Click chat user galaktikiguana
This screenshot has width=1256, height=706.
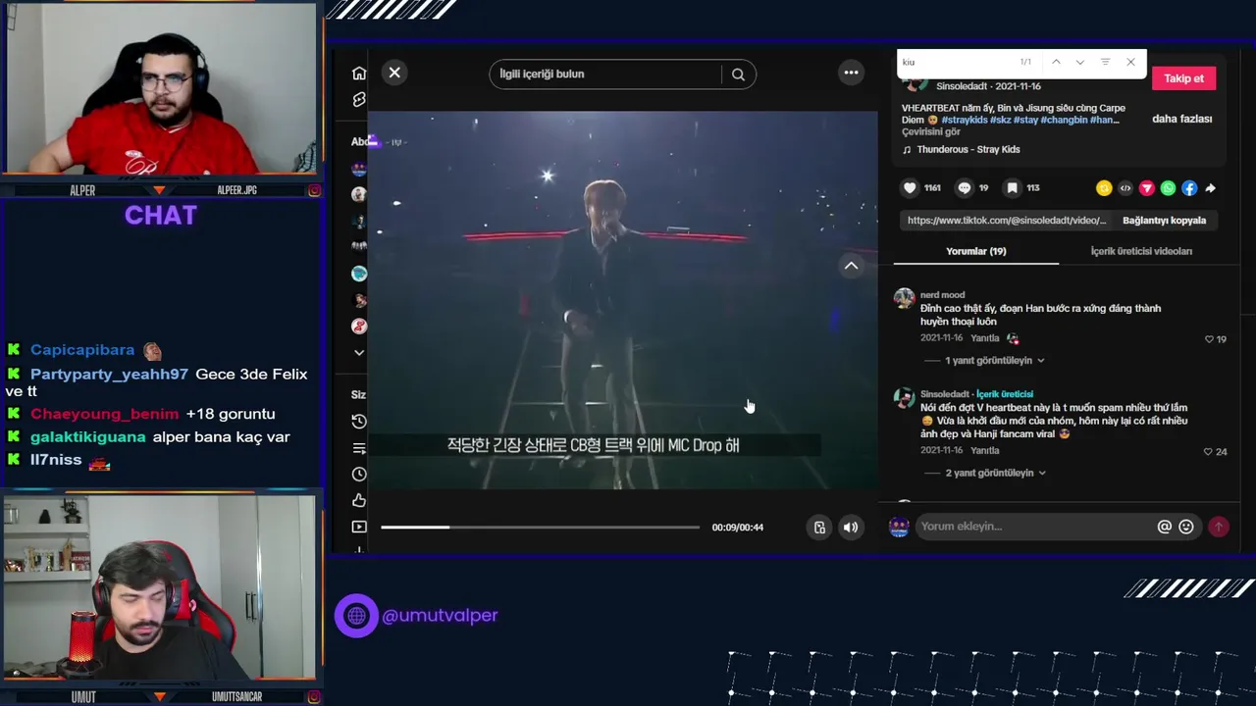click(x=88, y=437)
